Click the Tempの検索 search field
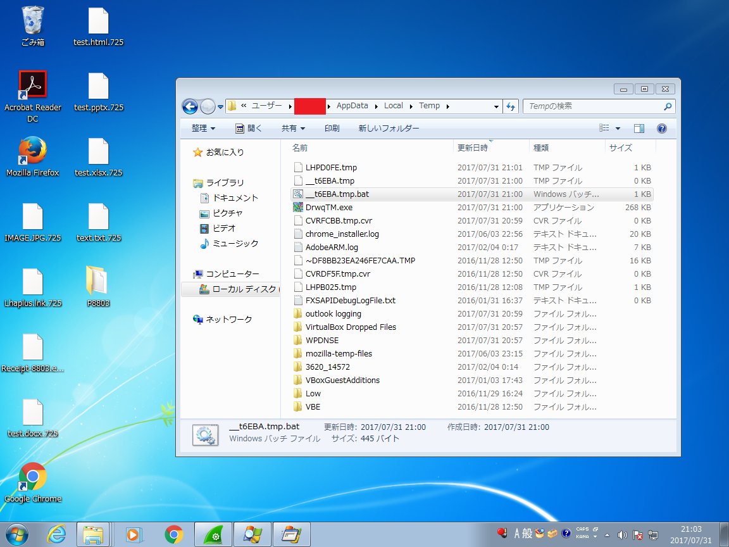The width and height of the screenshot is (729, 547). coord(594,106)
